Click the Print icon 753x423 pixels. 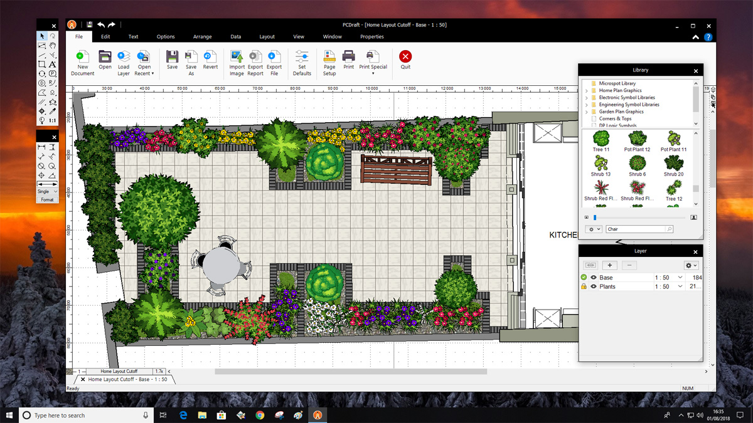(348, 56)
